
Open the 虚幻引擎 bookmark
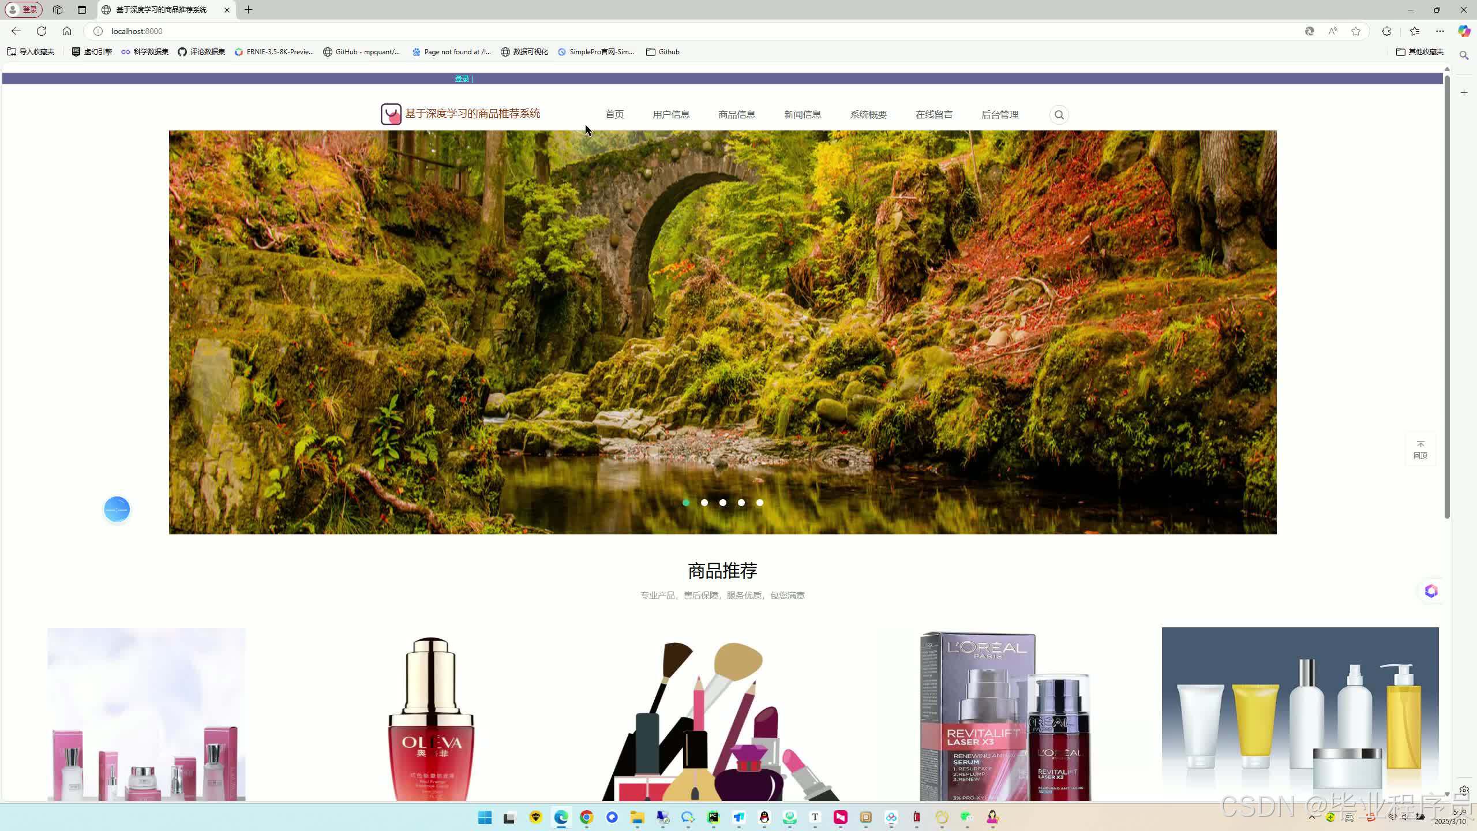(92, 52)
